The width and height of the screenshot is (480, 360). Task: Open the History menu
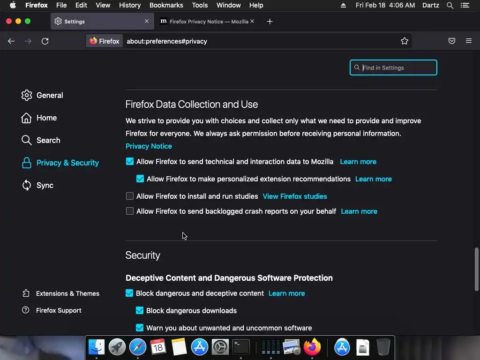pos(130,5)
